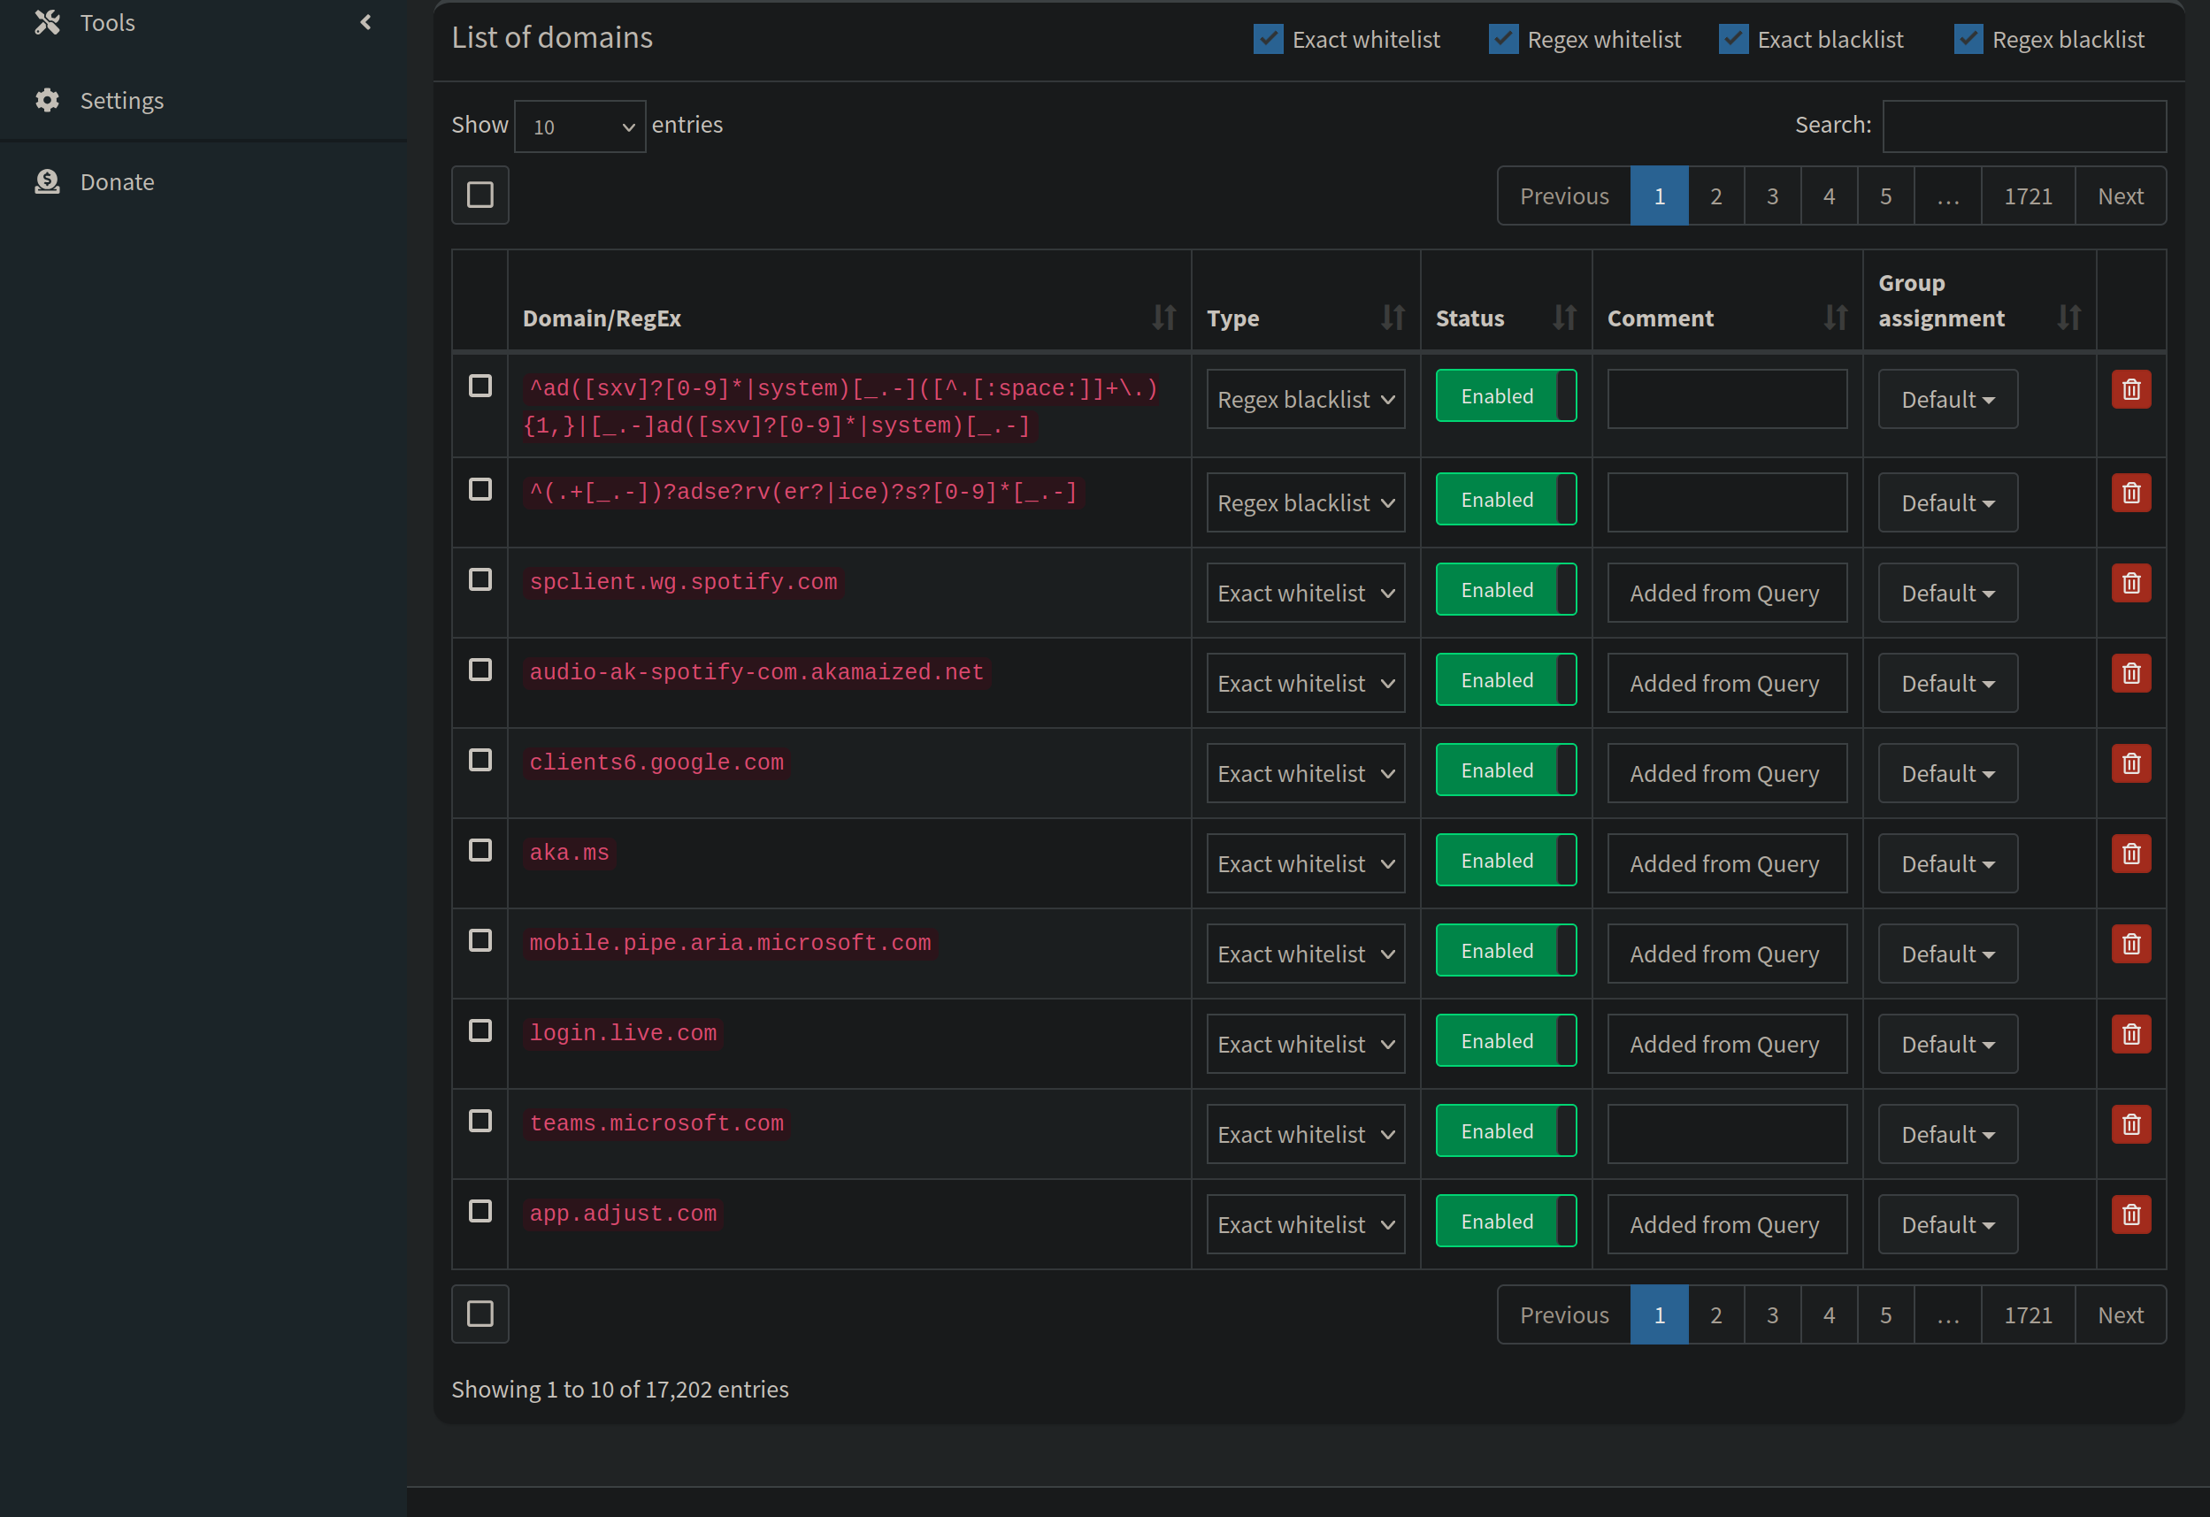Click comment field for mobile.pipe.aria.microsoft.com
Image resolution: width=2210 pixels, height=1517 pixels.
1726,954
